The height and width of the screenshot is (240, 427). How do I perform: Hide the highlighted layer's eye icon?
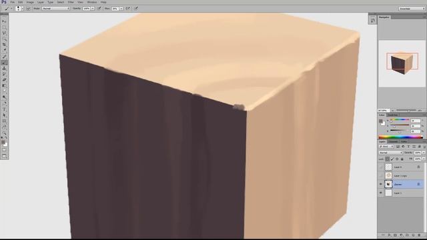click(x=381, y=184)
